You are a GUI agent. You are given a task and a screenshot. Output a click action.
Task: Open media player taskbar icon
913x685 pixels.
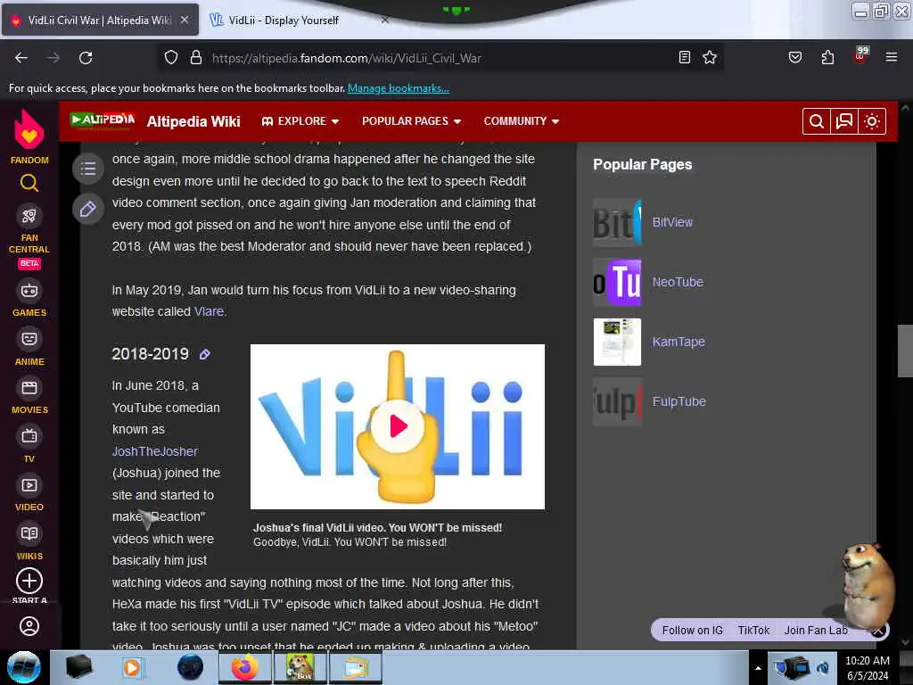[x=132, y=667]
